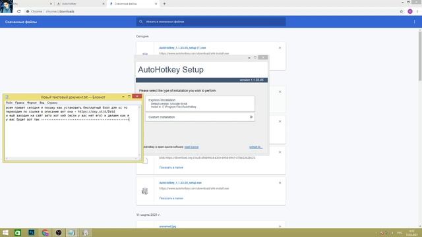Open Chrome's three-dot main menu
422x237 pixels.
click(417, 12)
